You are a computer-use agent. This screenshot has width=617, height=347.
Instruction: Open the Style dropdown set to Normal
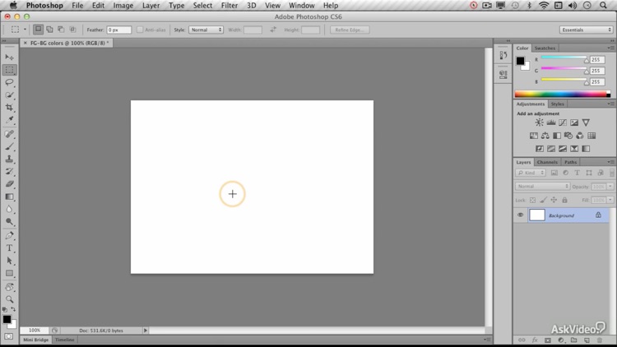(x=206, y=30)
